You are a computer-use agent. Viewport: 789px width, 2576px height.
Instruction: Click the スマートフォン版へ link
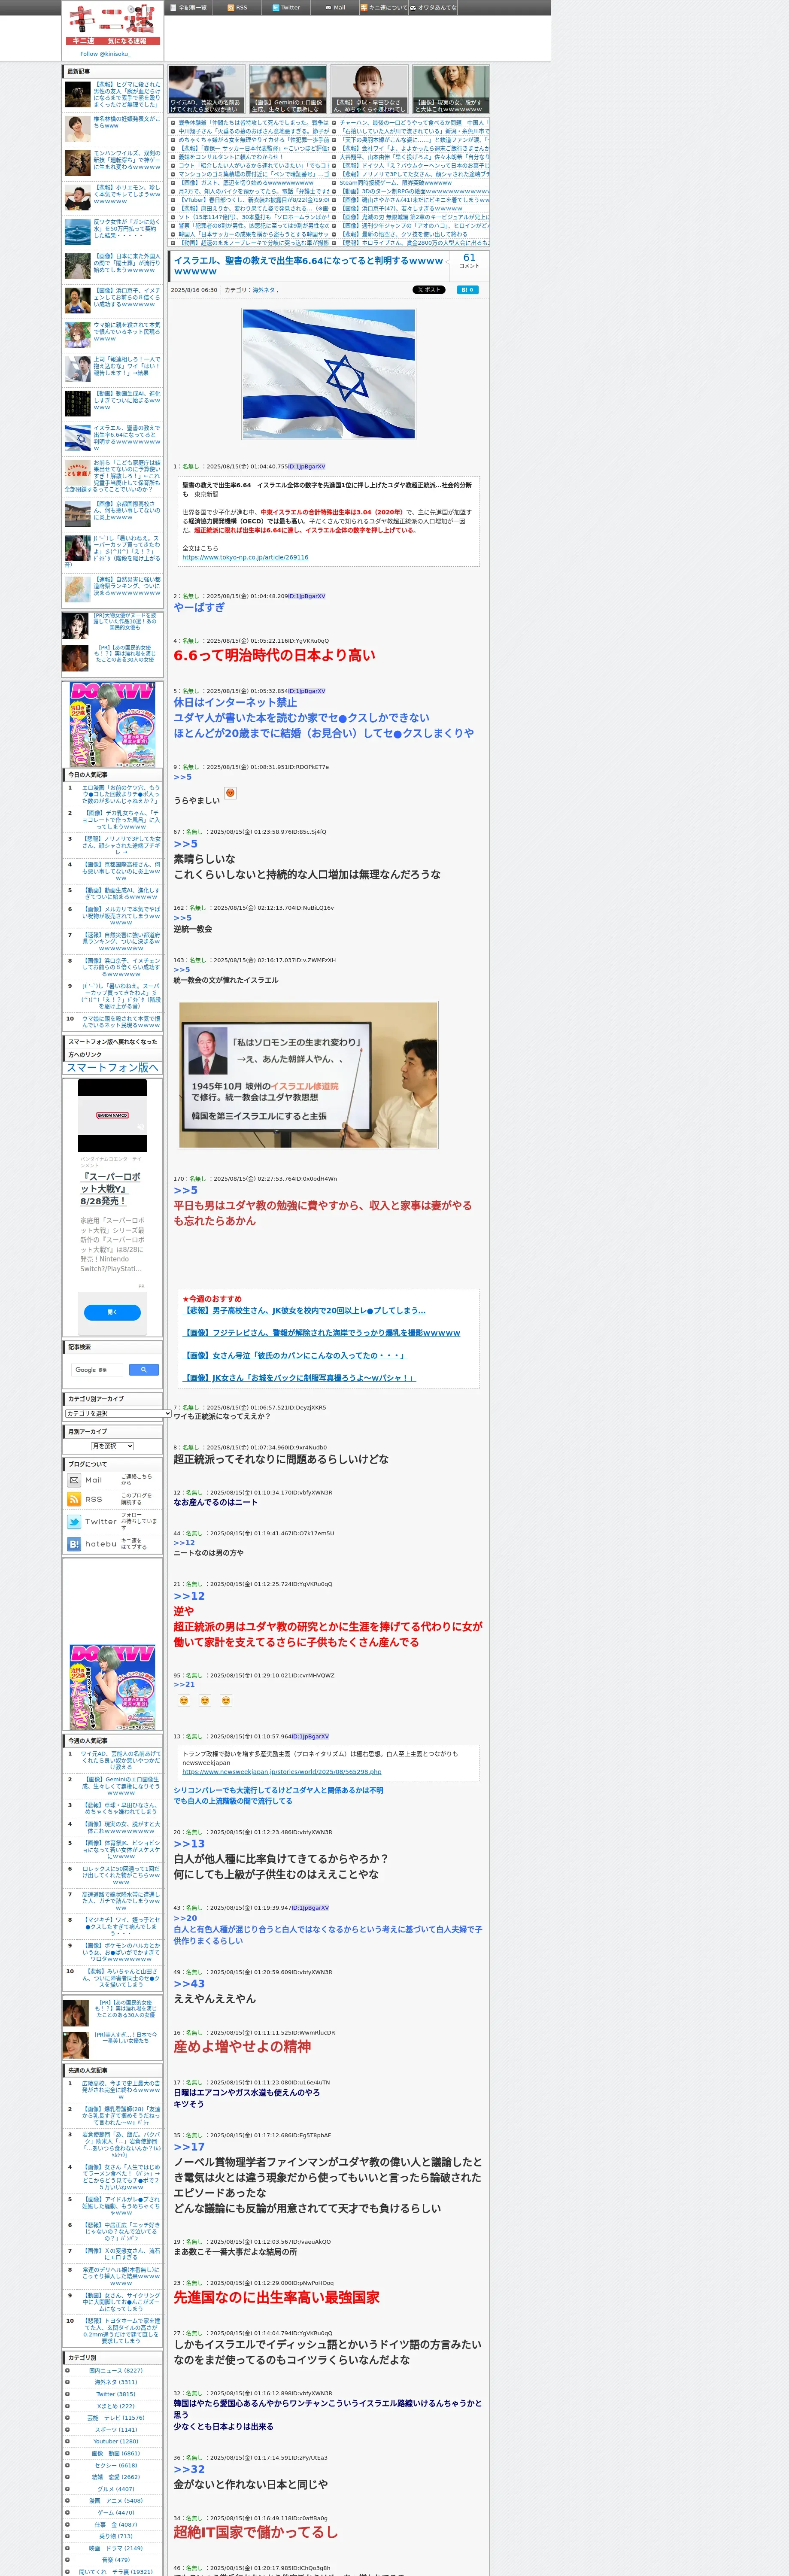pos(112,1068)
